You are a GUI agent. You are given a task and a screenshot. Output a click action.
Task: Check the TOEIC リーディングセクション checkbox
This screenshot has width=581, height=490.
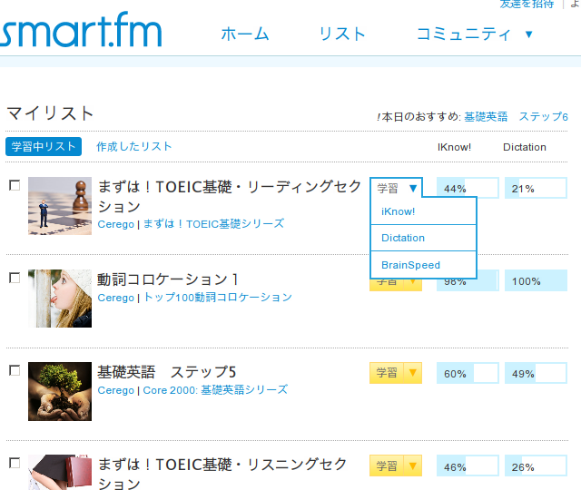coord(15,185)
